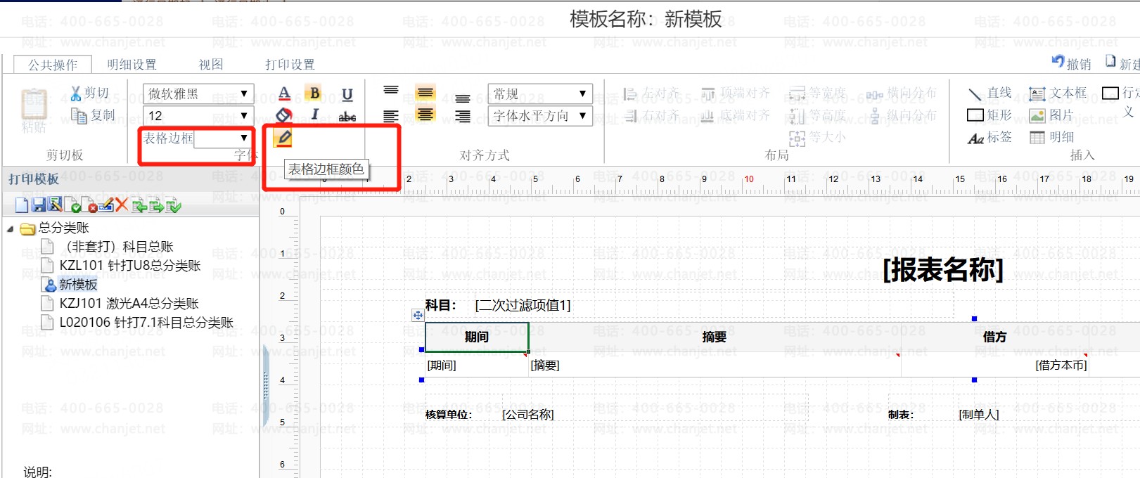Viewport: 1140px width, 478px height.
Task: Click the 横向分布 horizontal distribute icon
Action: [x=874, y=94]
